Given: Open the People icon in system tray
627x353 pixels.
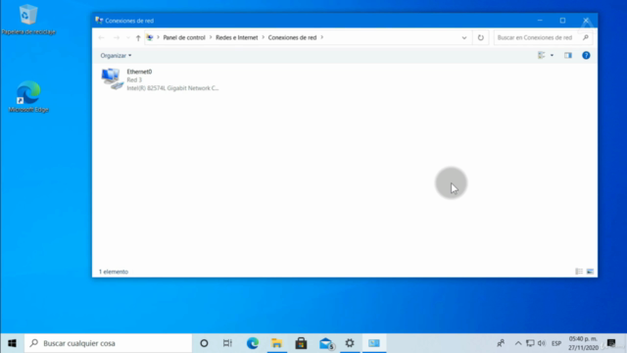Looking at the screenshot, I should tap(501, 343).
